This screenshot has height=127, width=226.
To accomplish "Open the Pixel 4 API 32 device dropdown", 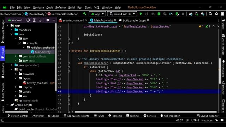I will pyautogui.click(x=122, y=14).
